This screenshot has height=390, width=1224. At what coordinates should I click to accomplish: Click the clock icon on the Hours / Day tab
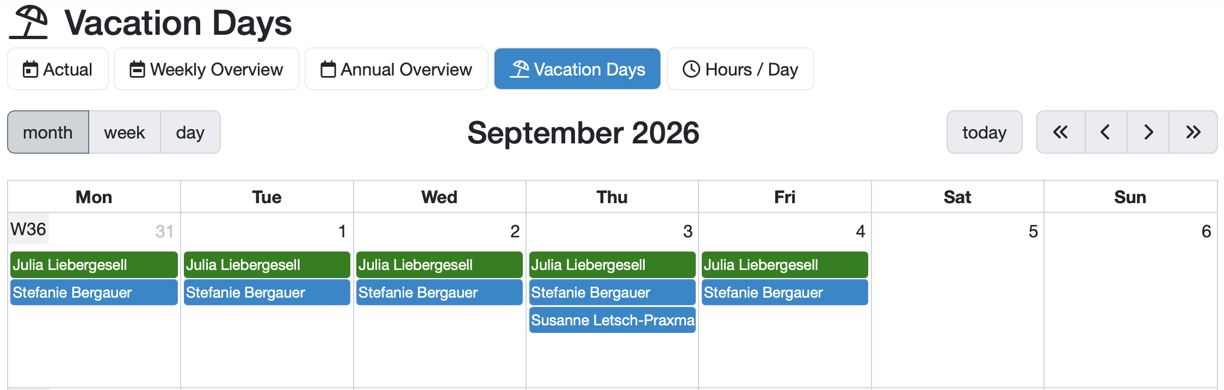691,69
